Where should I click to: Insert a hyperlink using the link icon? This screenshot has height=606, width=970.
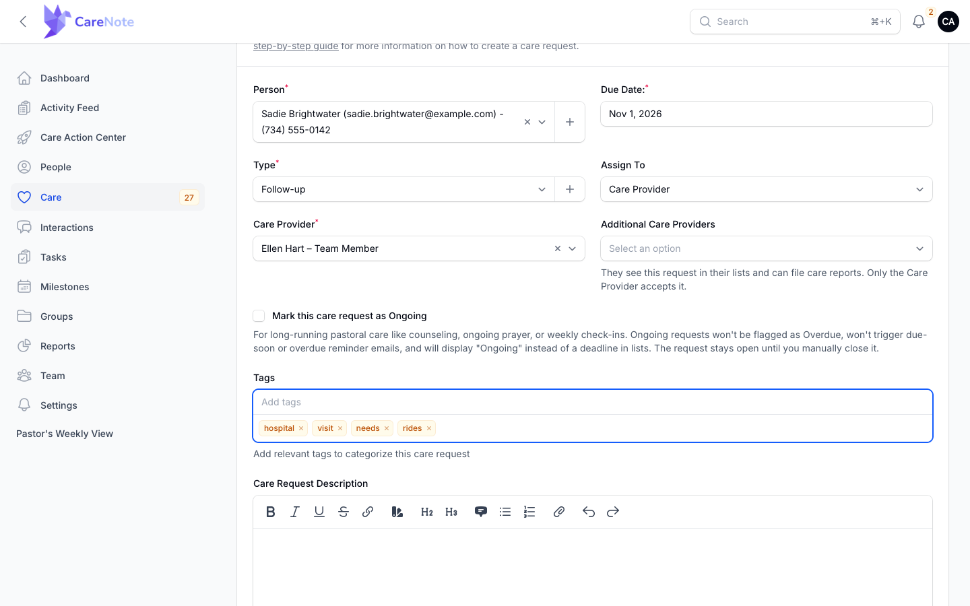[x=368, y=512]
